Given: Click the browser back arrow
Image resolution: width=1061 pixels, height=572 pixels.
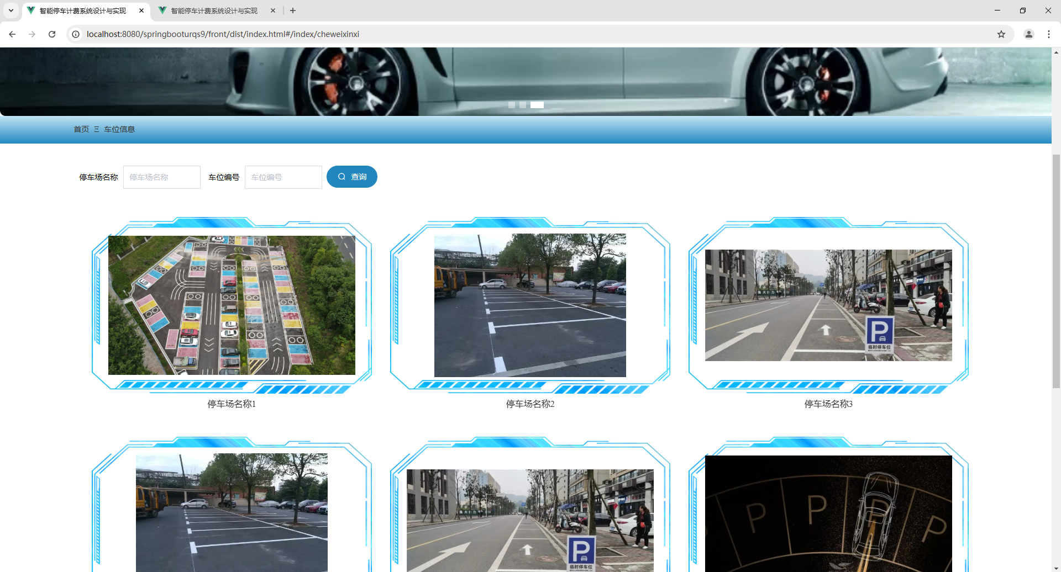Looking at the screenshot, I should coord(12,34).
